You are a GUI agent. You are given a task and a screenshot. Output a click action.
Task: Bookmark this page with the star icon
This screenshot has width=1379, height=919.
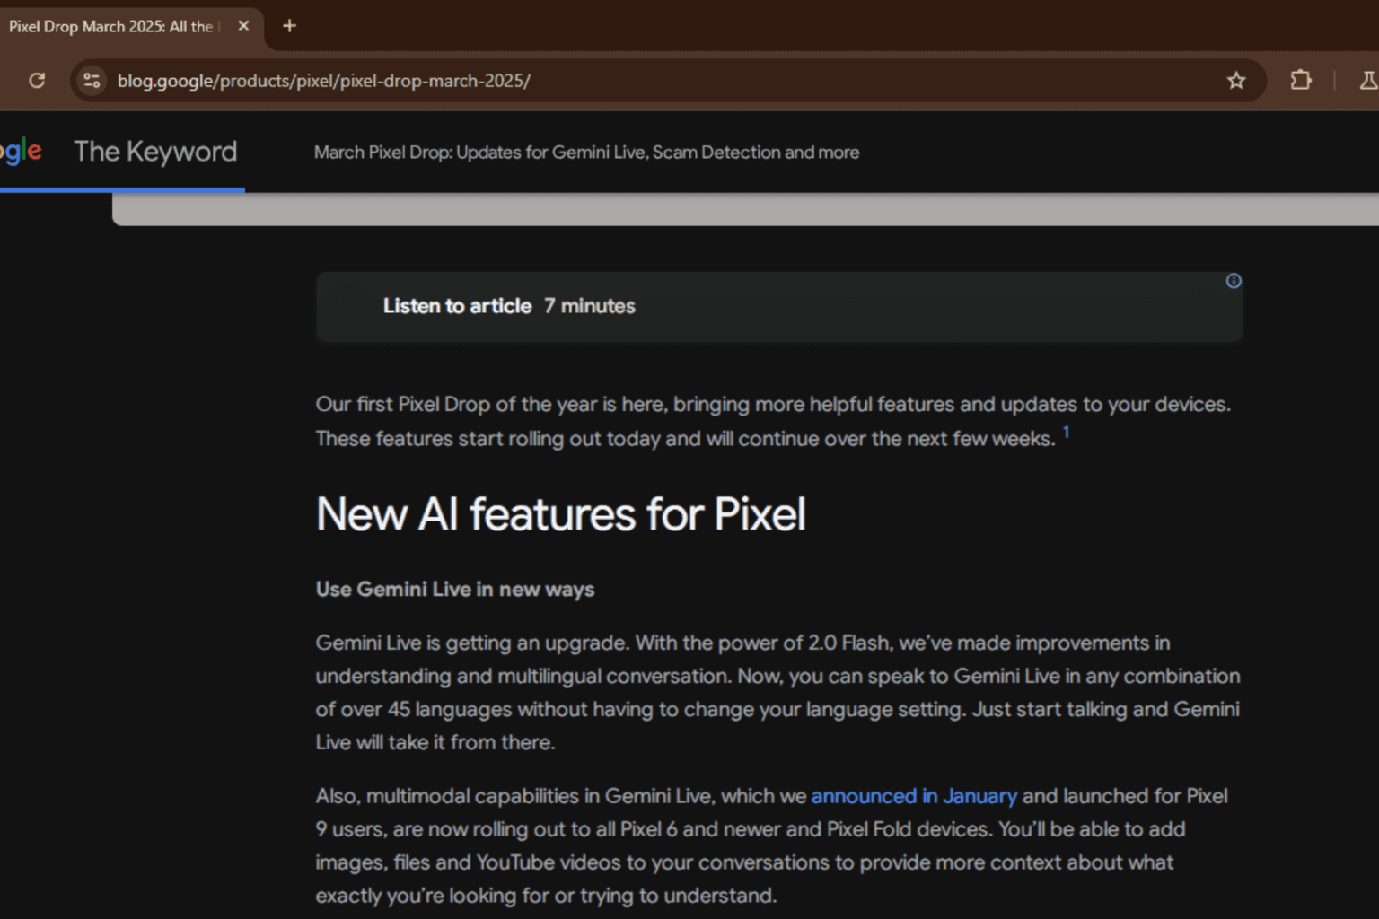[1236, 81]
